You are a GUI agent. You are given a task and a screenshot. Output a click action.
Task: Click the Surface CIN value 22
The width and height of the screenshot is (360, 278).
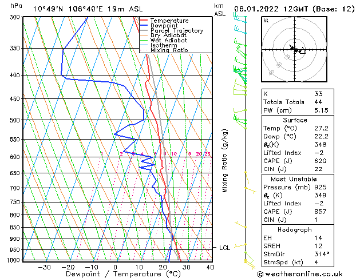pyautogui.click(x=318, y=169)
